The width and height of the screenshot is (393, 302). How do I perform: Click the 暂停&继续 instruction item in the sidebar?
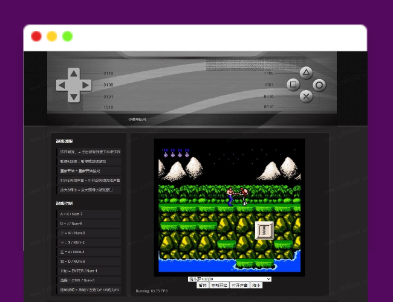pos(89,162)
